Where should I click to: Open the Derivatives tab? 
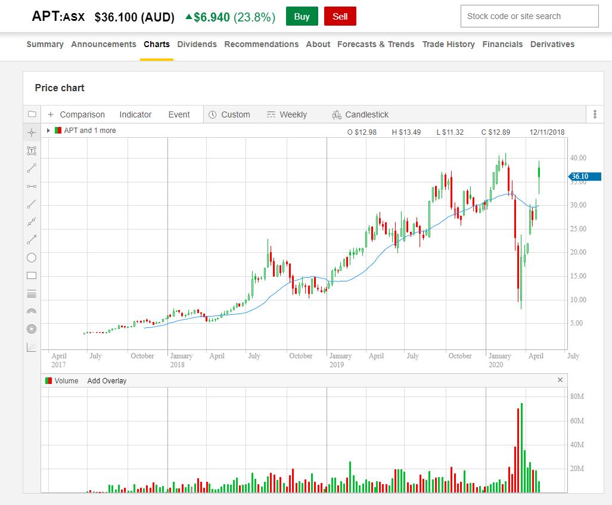(x=552, y=44)
